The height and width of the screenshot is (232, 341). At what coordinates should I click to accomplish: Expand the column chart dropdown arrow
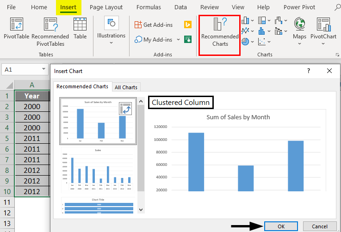[x=252, y=21]
